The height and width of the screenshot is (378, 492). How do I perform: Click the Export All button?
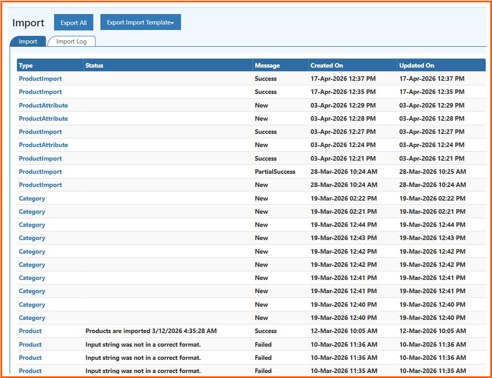(x=73, y=21)
